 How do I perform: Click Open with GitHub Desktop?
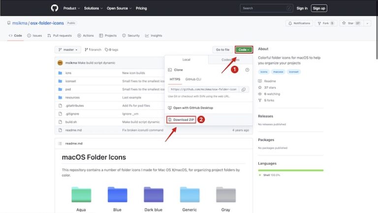192,107
